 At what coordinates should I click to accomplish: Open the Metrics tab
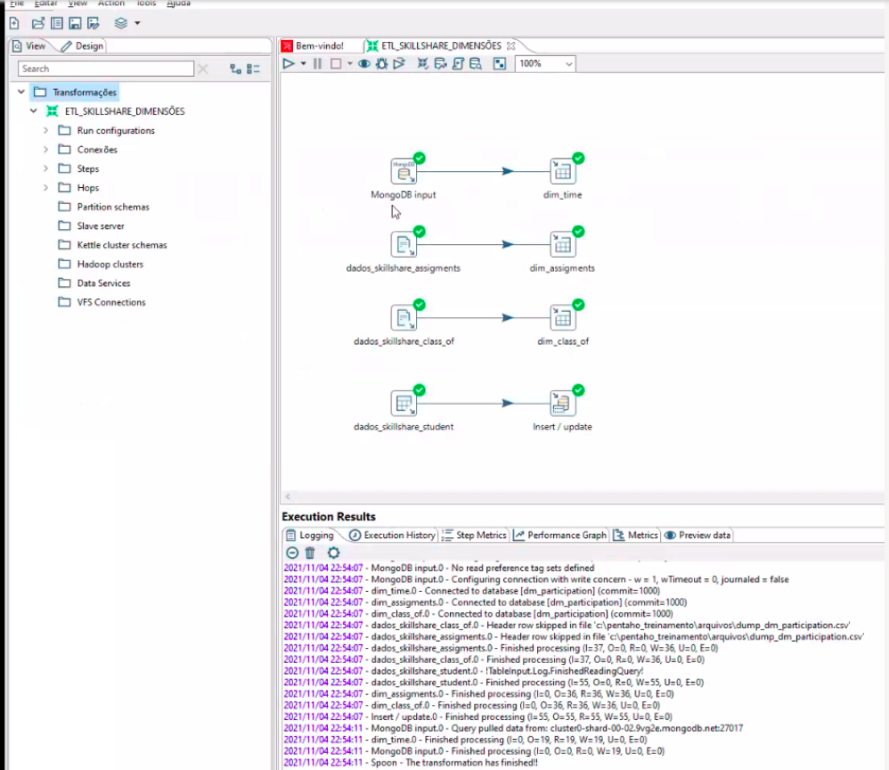click(x=635, y=535)
